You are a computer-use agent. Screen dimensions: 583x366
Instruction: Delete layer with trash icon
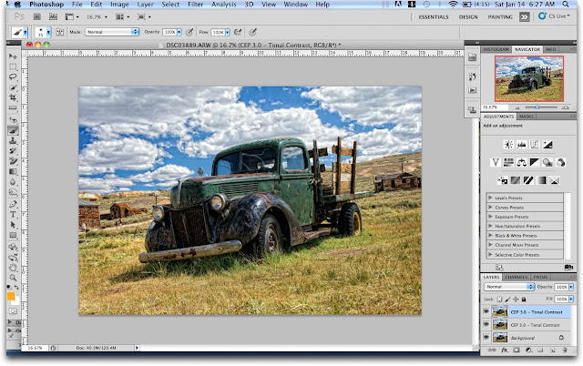click(x=565, y=350)
